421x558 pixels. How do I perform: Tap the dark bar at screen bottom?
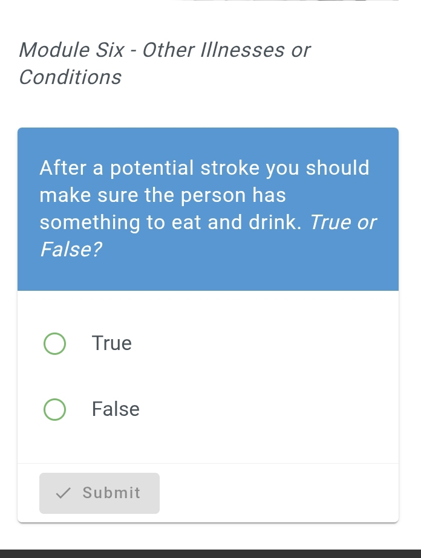(211, 553)
